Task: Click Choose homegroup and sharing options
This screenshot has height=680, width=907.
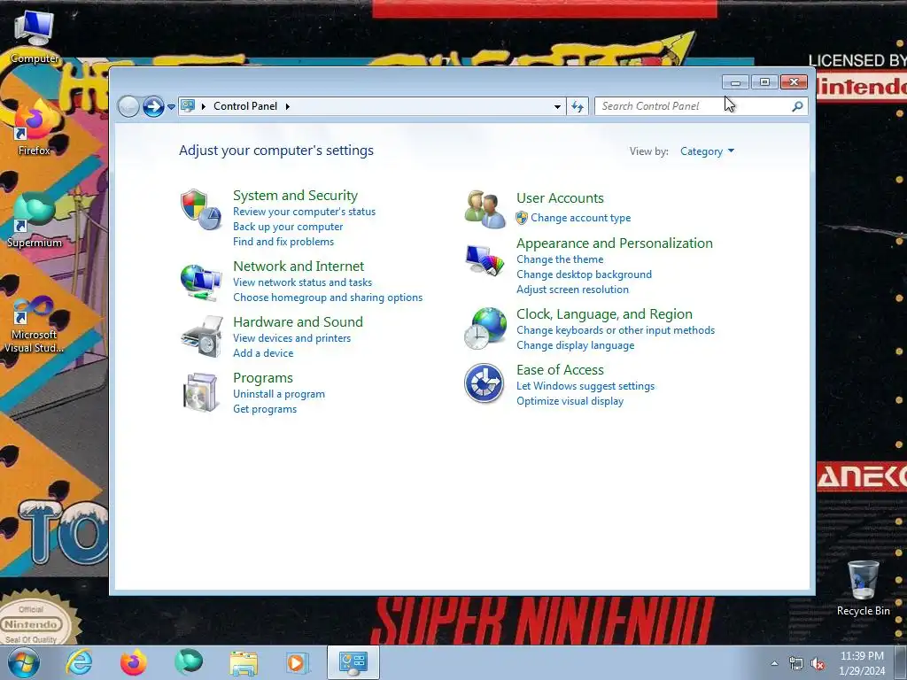Action: point(328,297)
